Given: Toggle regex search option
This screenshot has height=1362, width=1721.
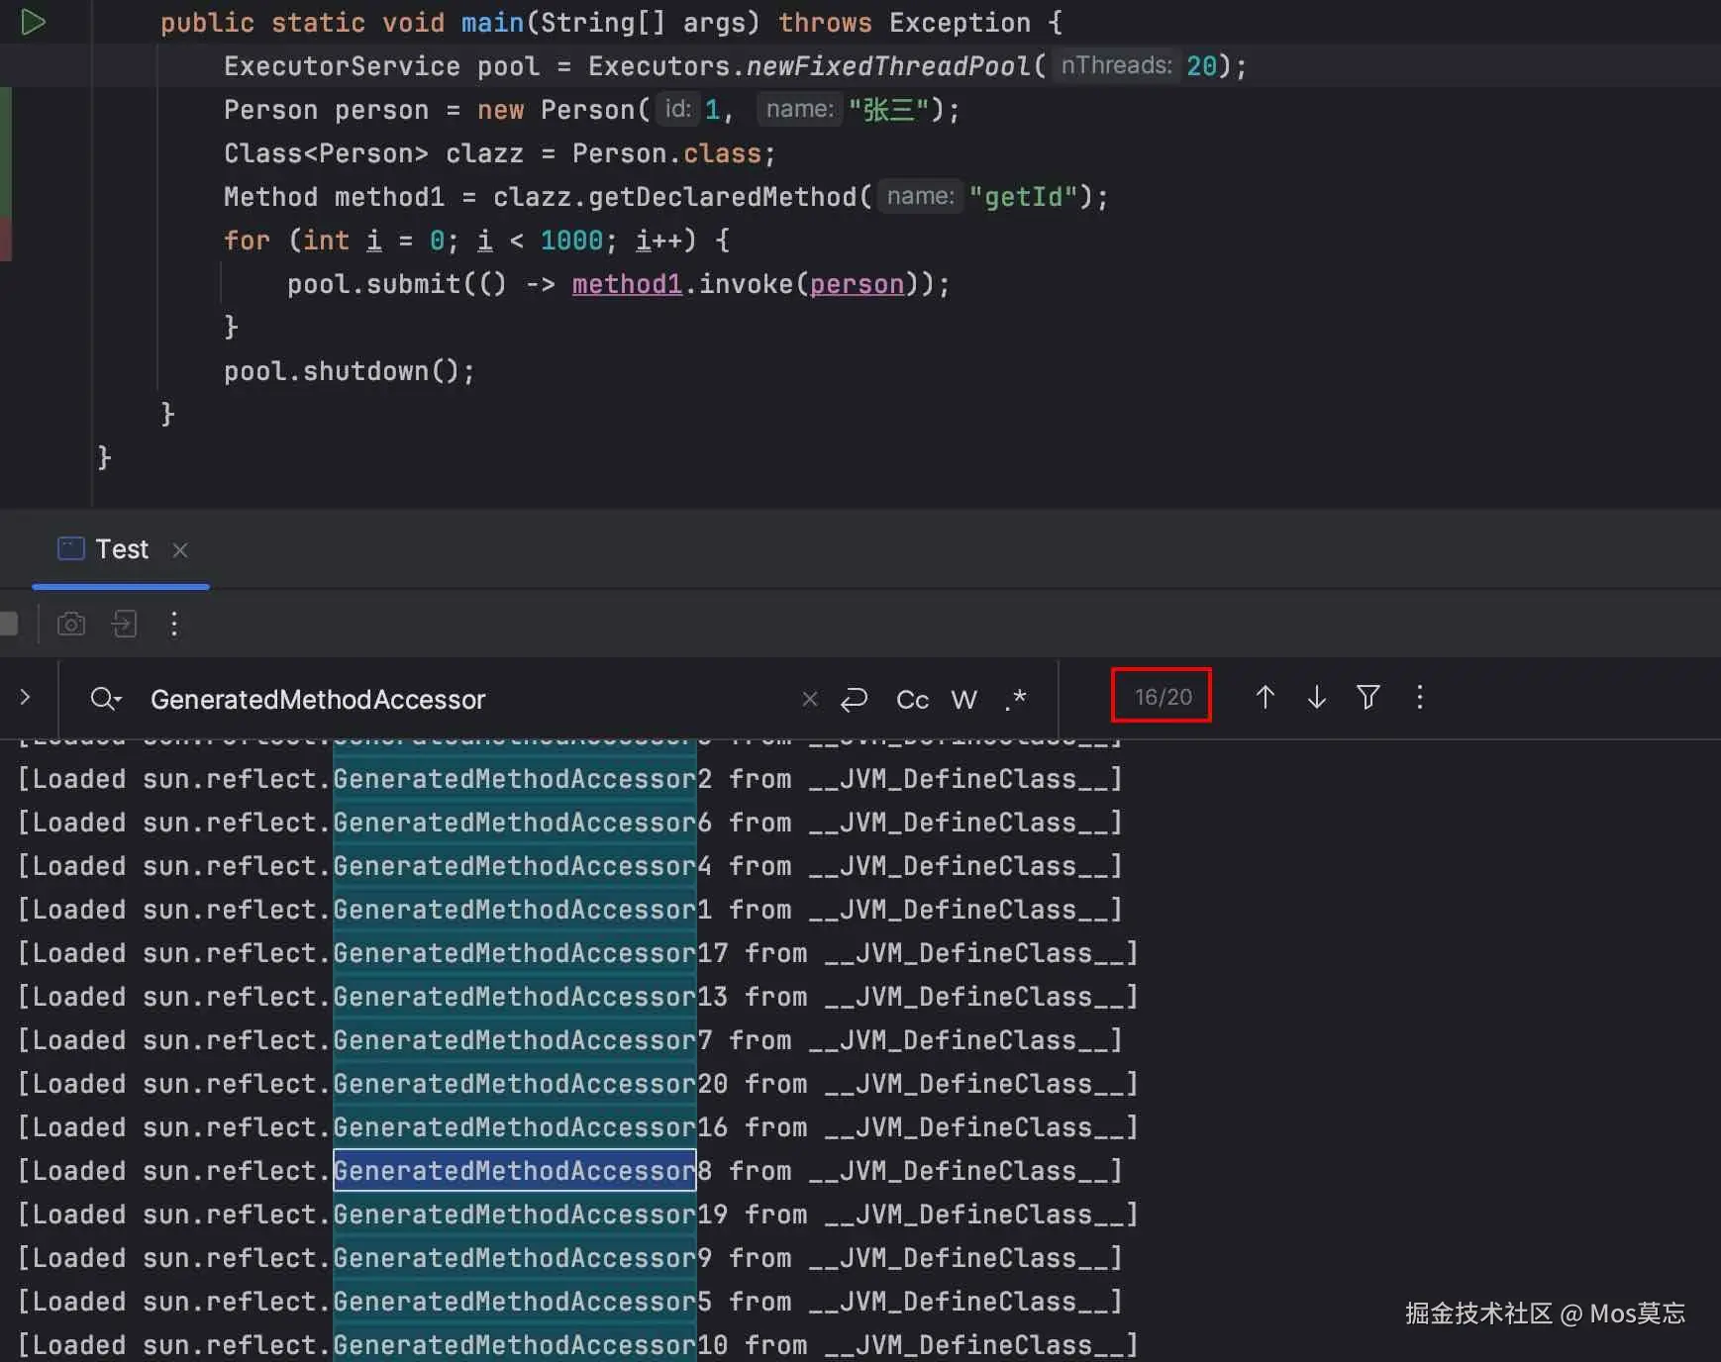Looking at the screenshot, I should pyautogui.click(x=1016, y=699).
